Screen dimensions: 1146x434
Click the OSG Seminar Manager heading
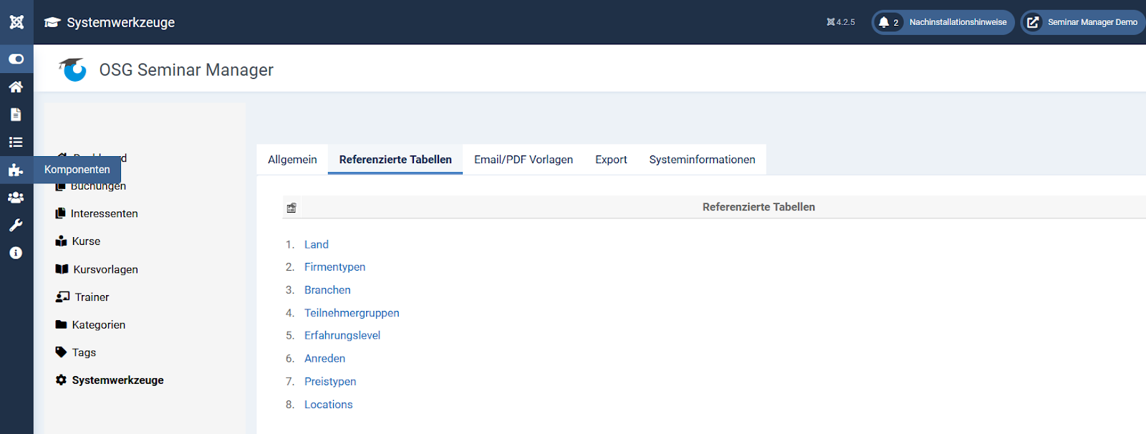[186, 70]
